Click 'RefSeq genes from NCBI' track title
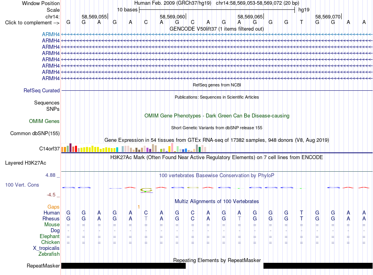The height and width of the screenshot is (275, 373). (217, 85)
